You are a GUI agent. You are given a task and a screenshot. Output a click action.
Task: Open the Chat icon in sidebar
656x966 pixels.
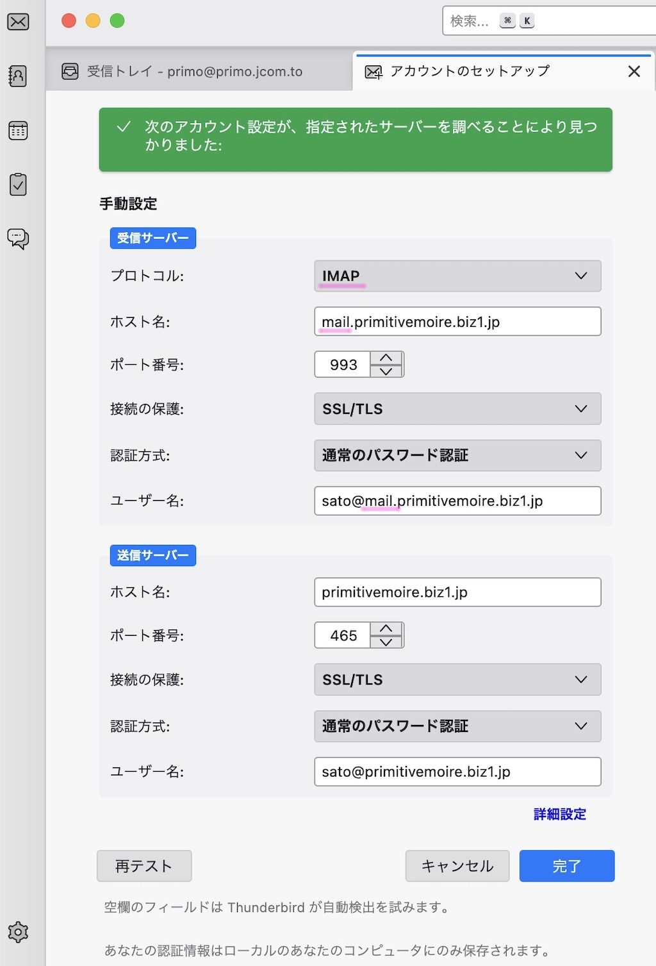click(x=18, y=238)
